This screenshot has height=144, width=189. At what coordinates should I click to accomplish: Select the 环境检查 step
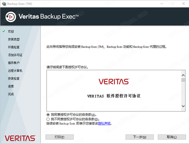coord(14,47)
